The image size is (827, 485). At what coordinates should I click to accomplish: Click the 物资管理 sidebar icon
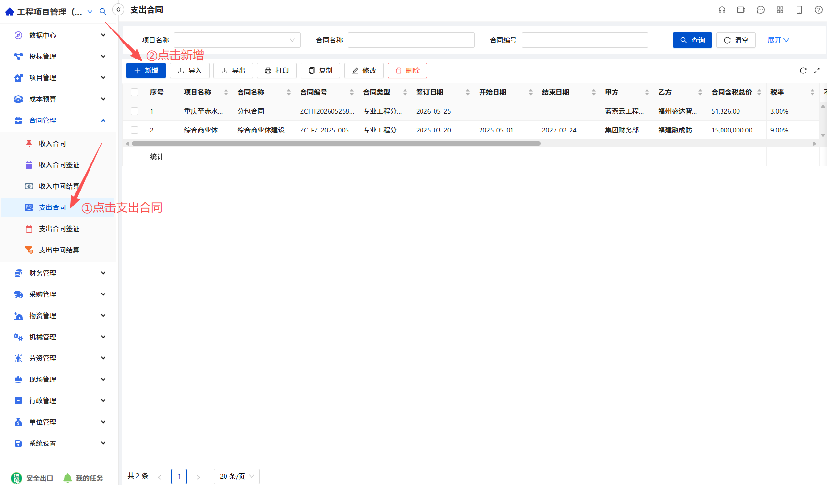(x=18, y=316)
